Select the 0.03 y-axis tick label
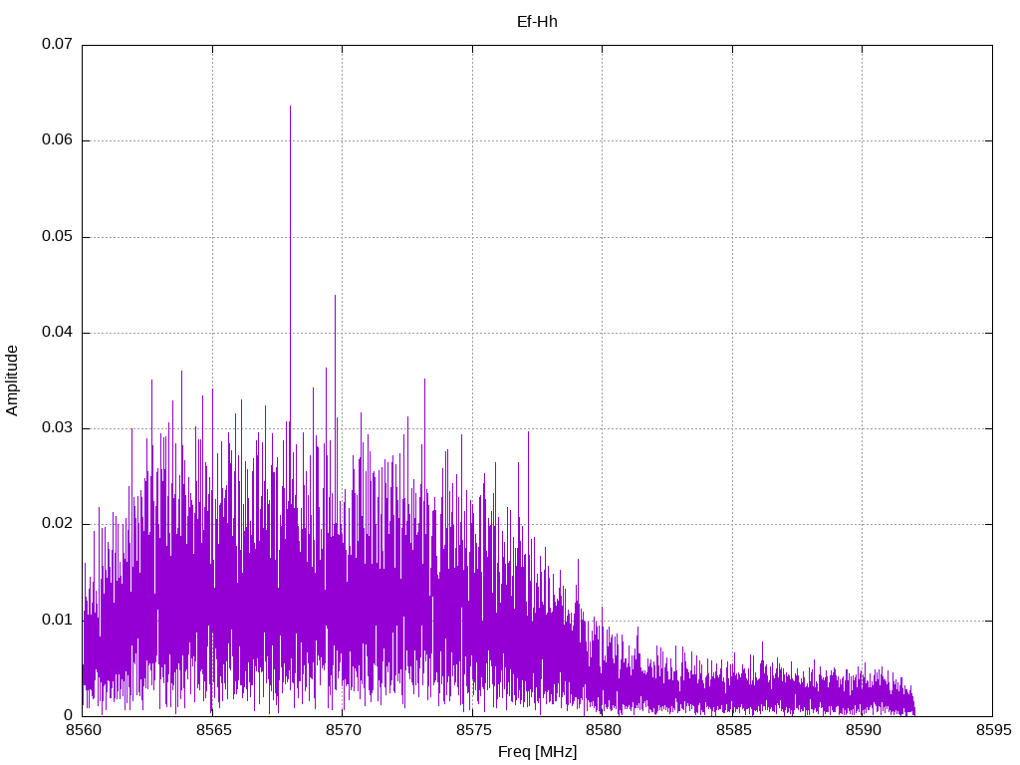1020x765 pixels. [x=57, y=428]
